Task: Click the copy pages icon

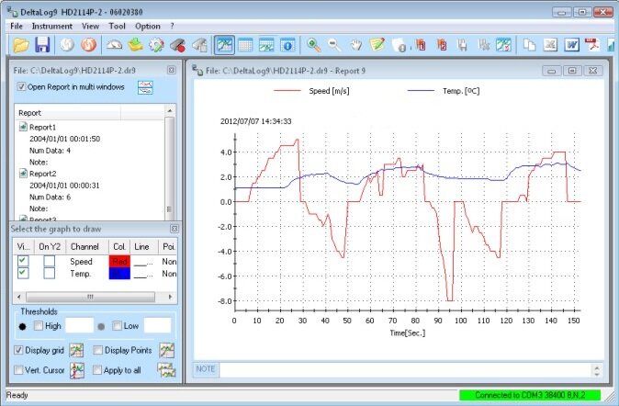Action: pyautogui.click(x=529, y=45)
